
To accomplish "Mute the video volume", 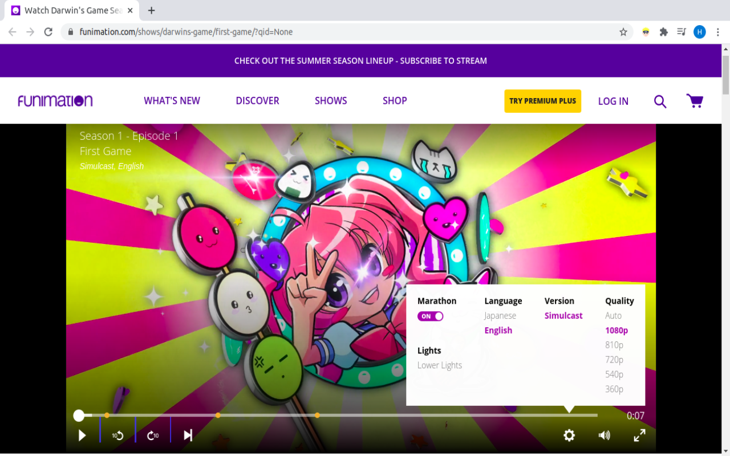I will pyautogui.click(x=604, y=435).
